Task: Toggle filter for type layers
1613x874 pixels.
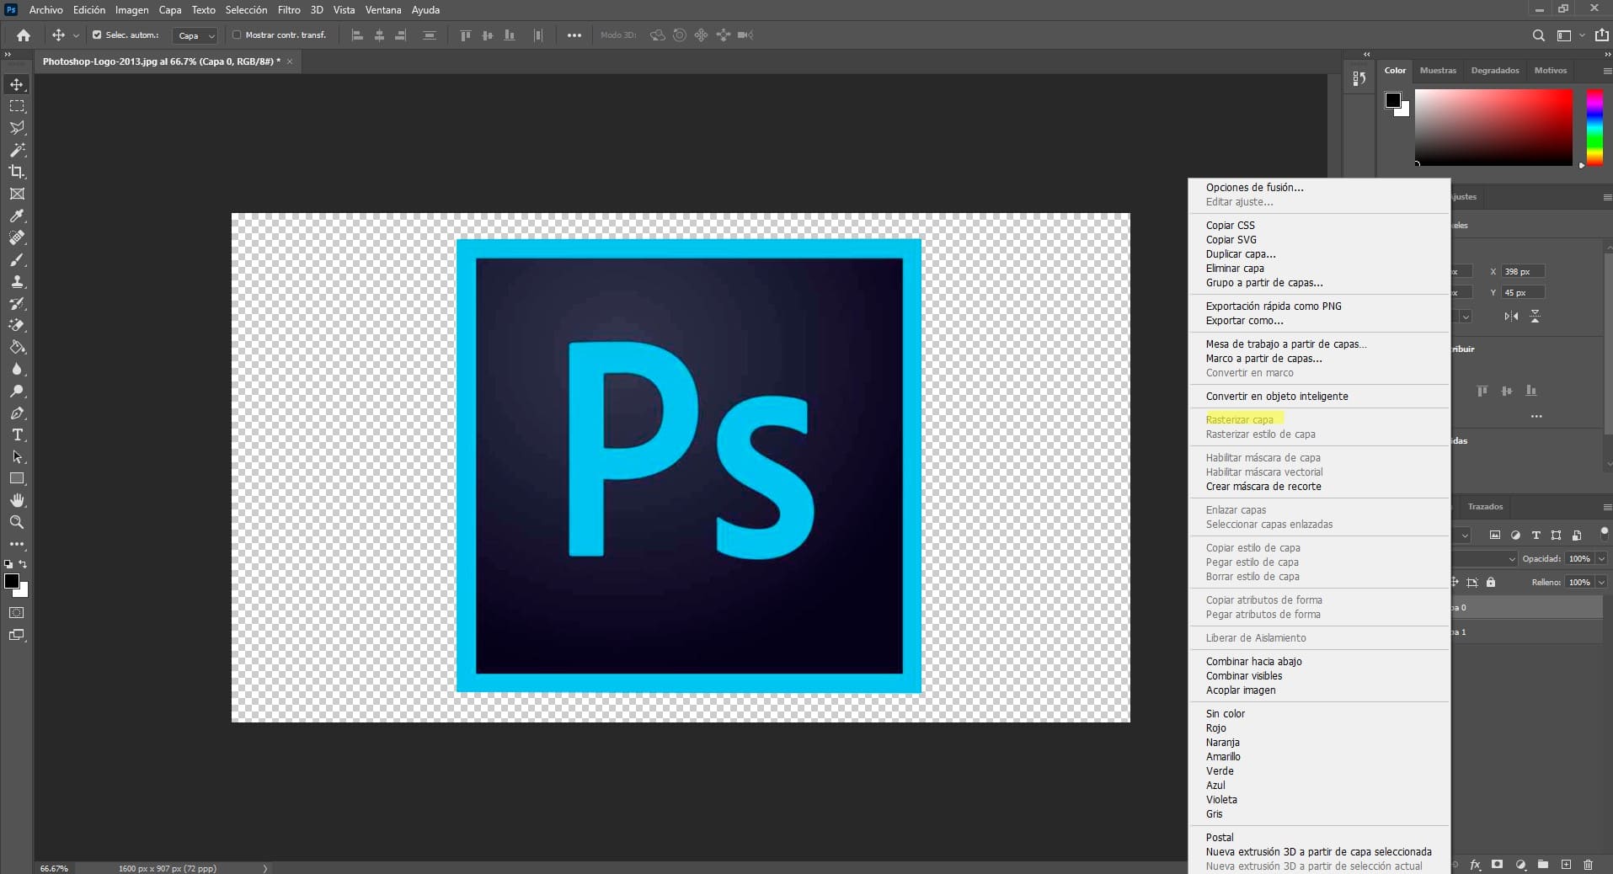Action: [1536, 535]
